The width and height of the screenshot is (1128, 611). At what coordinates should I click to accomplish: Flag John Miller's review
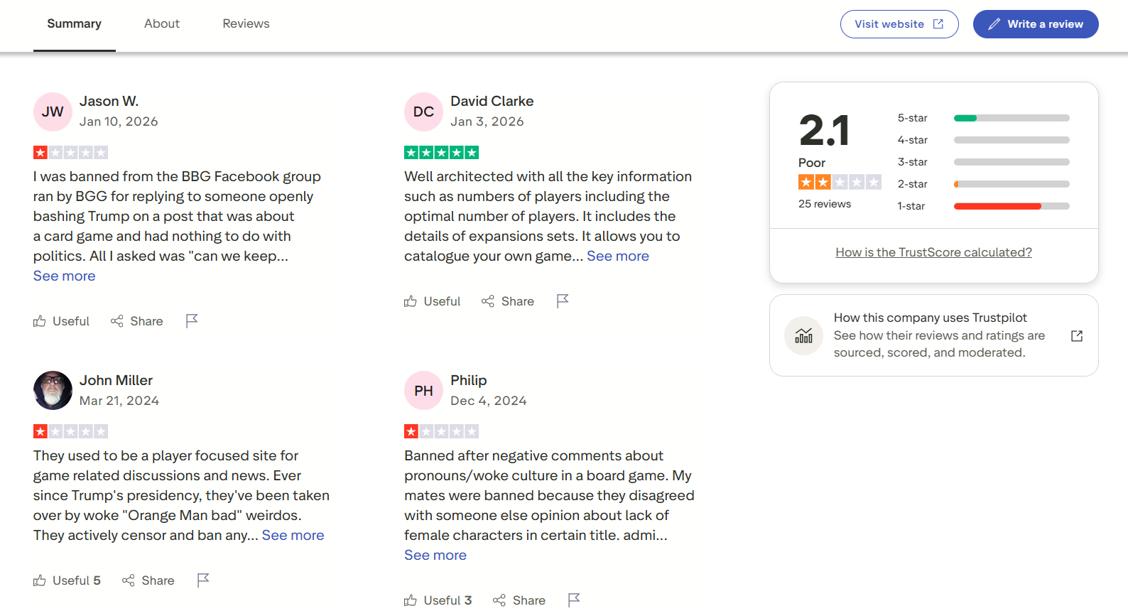tap(203, 580)
